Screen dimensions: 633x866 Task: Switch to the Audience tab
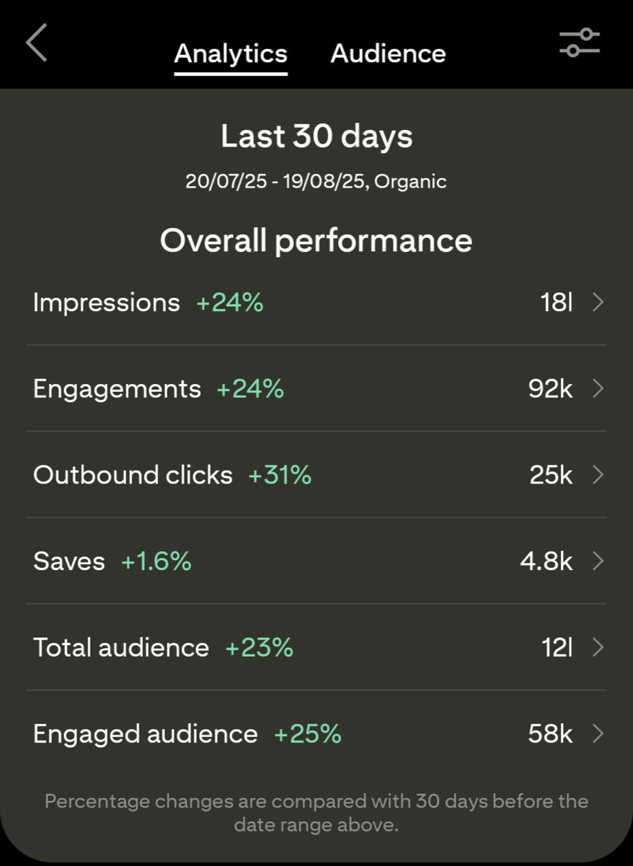click(x=388, y=53)
